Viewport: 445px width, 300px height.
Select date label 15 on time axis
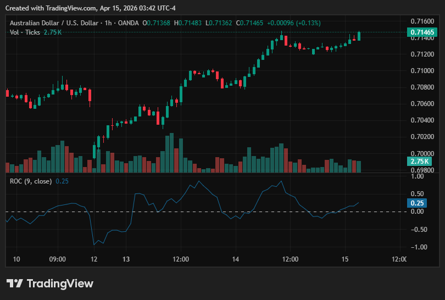[345, 259]
